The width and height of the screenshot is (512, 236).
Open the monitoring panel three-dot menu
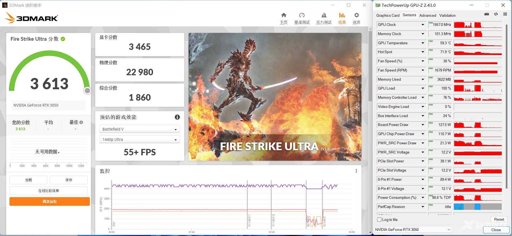[356, 171]
